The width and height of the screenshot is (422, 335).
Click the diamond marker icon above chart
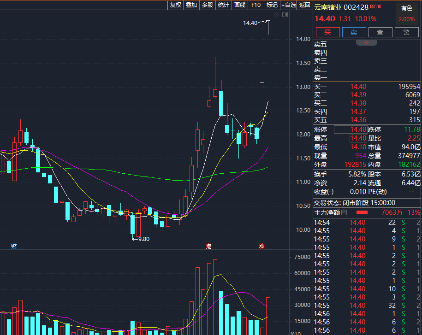(277, 15)
